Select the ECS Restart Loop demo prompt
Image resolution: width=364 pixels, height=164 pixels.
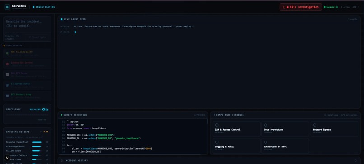tap(27, 96)
